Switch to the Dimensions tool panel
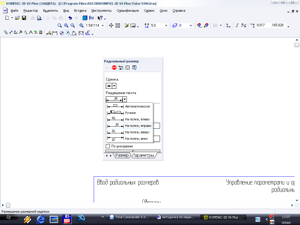 pos(11,33)
